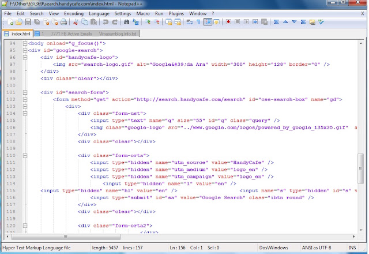Open the File menu
Screen dimensions: 369x254
(7, 13)
